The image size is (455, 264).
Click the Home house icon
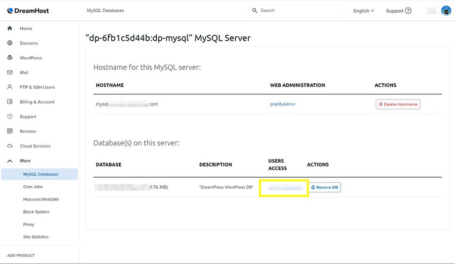pos(10,29)
